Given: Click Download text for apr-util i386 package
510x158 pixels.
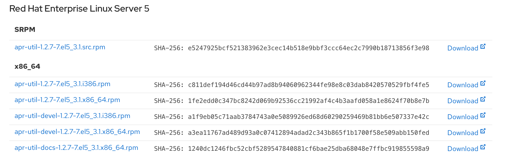Looking at the screenshot, I should [462, 85].
